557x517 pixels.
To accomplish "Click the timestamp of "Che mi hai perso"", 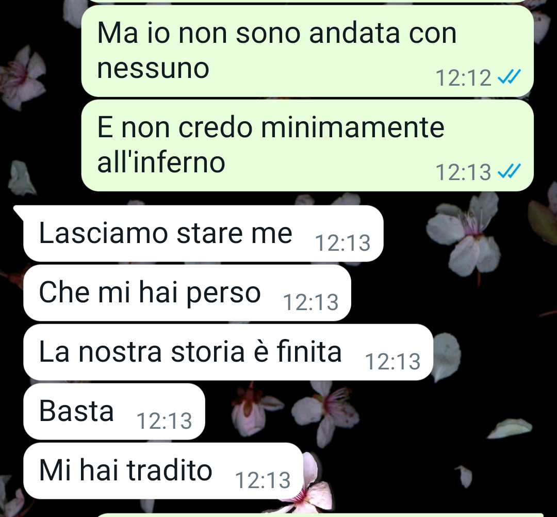I will click(310, 302).
